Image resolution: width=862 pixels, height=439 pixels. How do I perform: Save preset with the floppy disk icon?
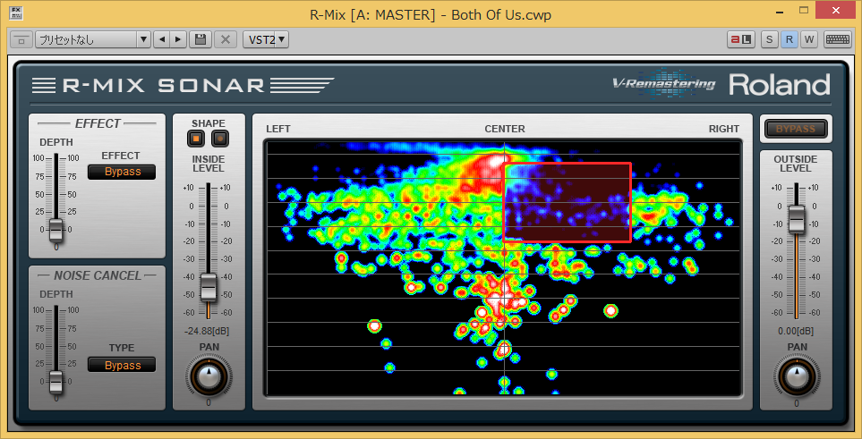[201, 39]
